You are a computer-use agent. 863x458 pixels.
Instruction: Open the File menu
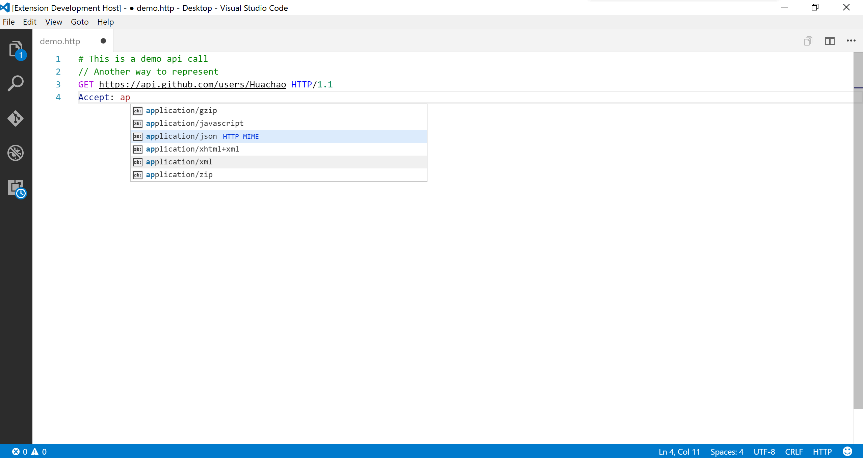9,22
